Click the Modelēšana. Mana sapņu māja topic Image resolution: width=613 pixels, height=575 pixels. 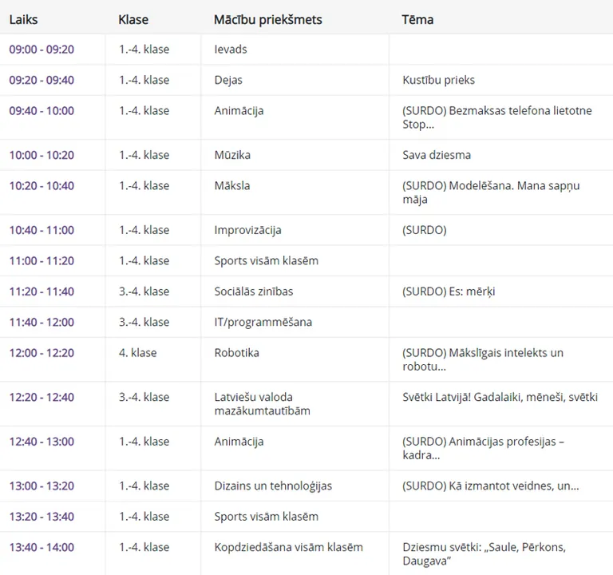(491, 192)
